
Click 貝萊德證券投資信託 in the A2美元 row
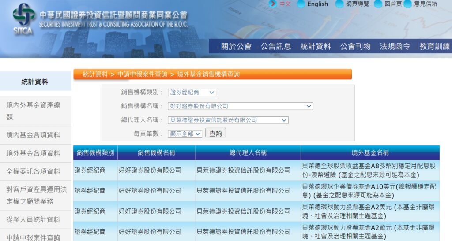click(x=244, y=211)
